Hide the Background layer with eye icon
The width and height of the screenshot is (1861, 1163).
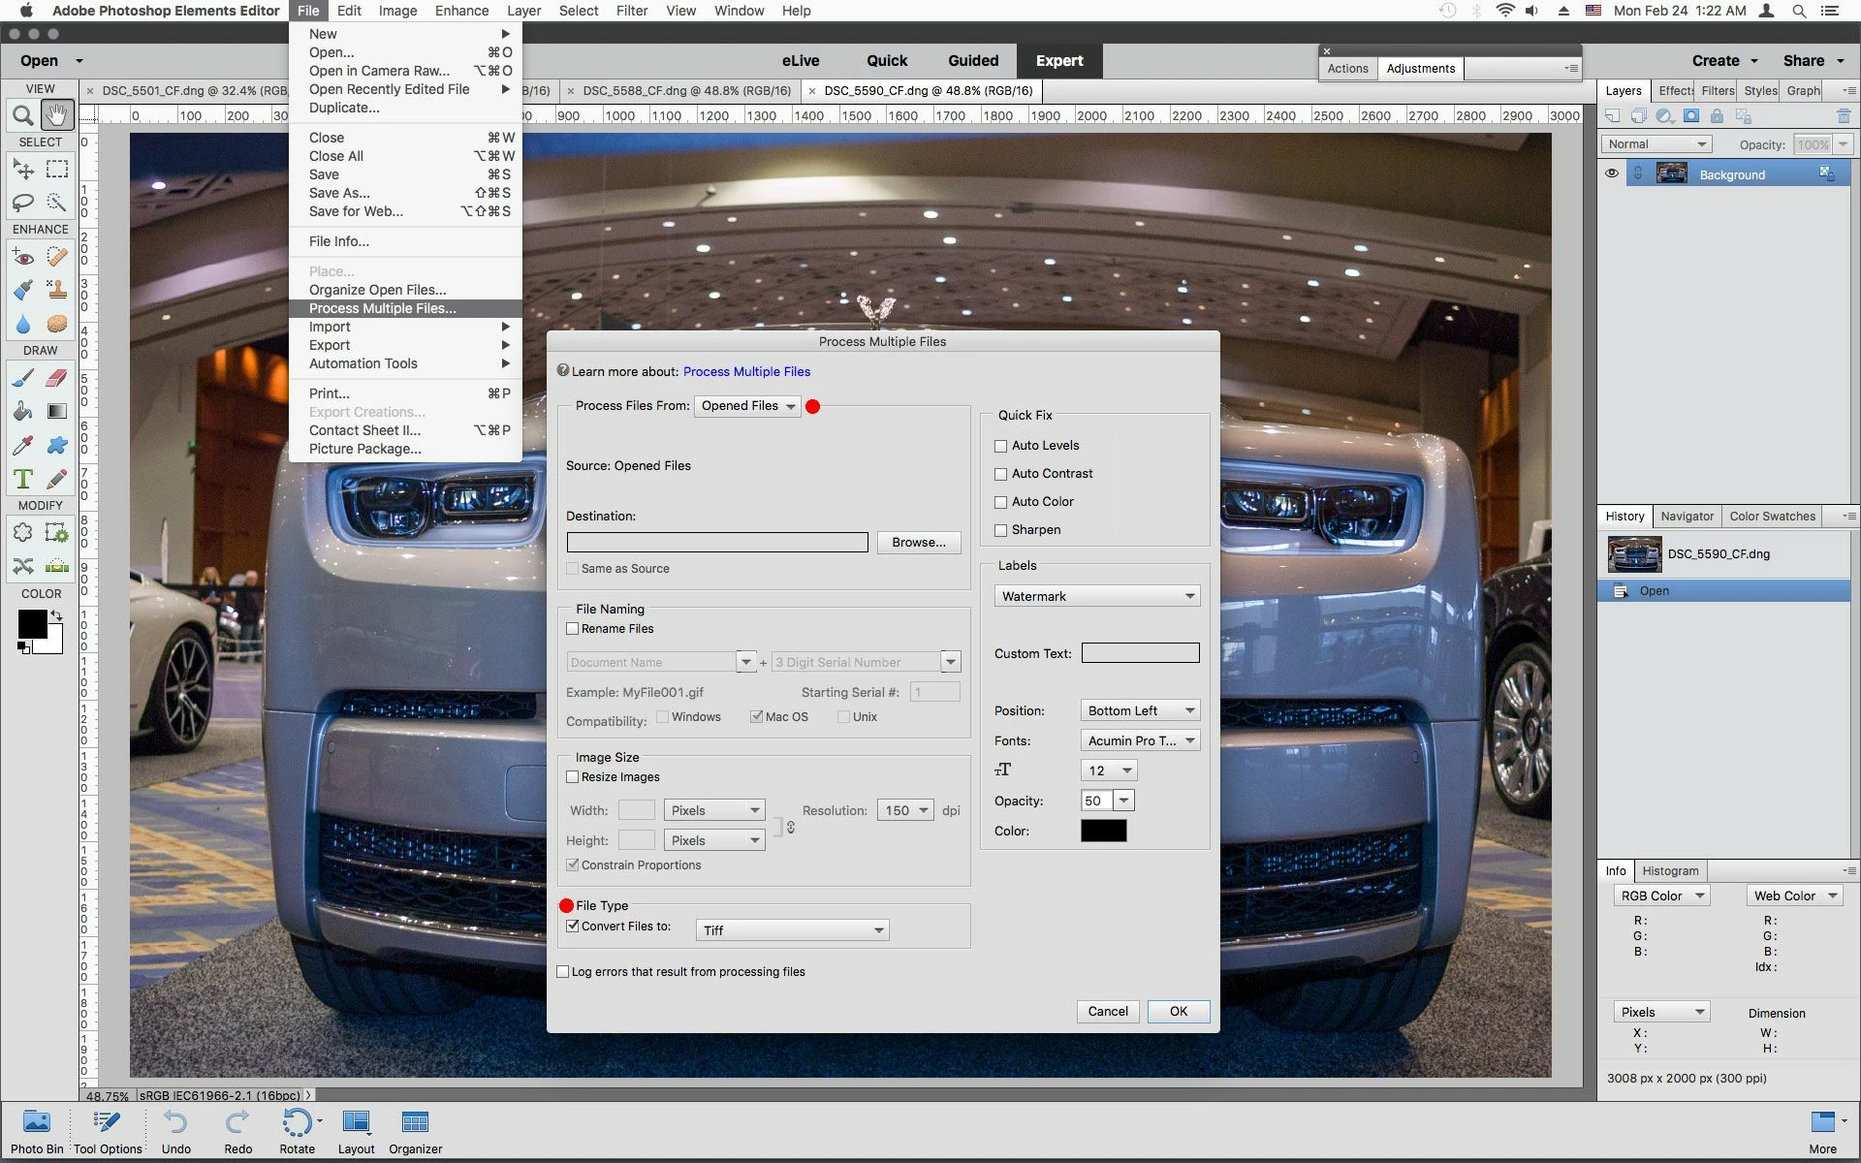tap(1612, 173)
